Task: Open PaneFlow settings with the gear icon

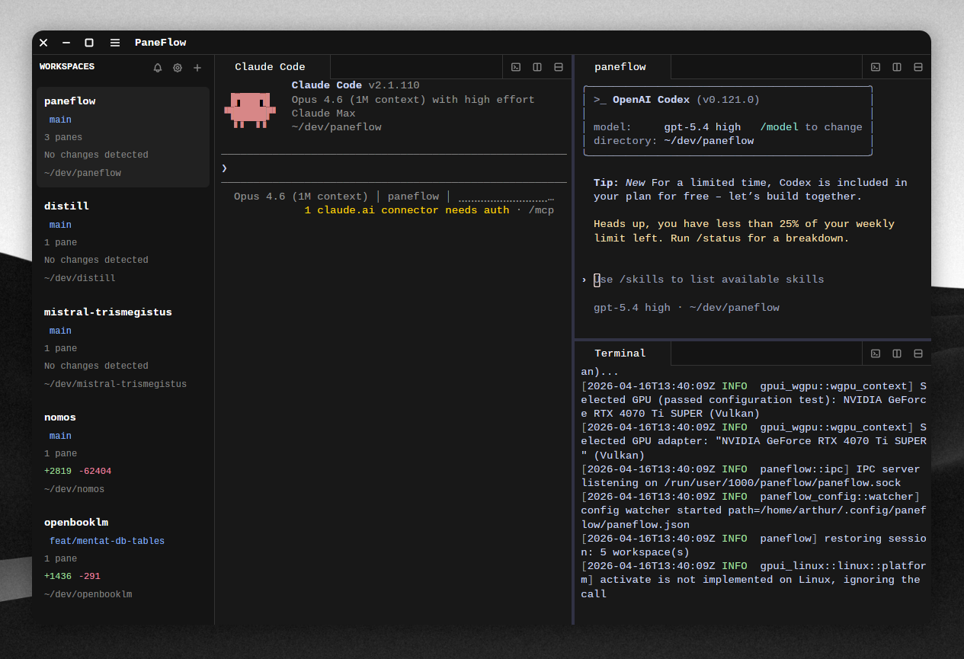Action: 178,67
